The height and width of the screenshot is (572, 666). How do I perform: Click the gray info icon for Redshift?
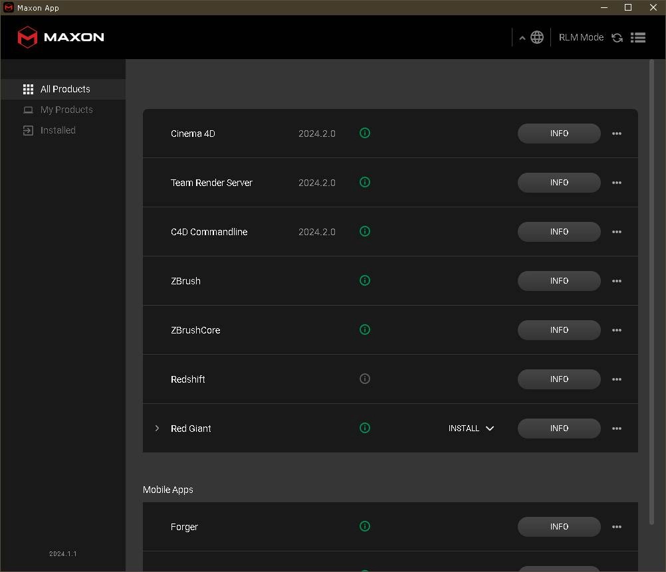click(x=365, y=379)
